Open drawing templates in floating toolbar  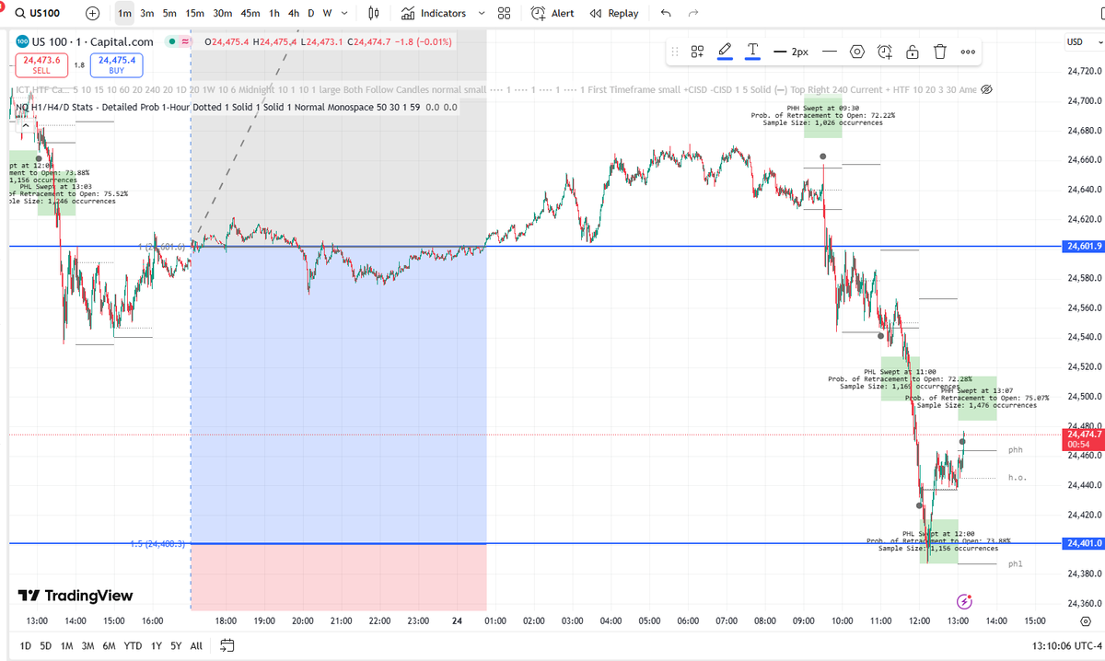pos(698,52)
